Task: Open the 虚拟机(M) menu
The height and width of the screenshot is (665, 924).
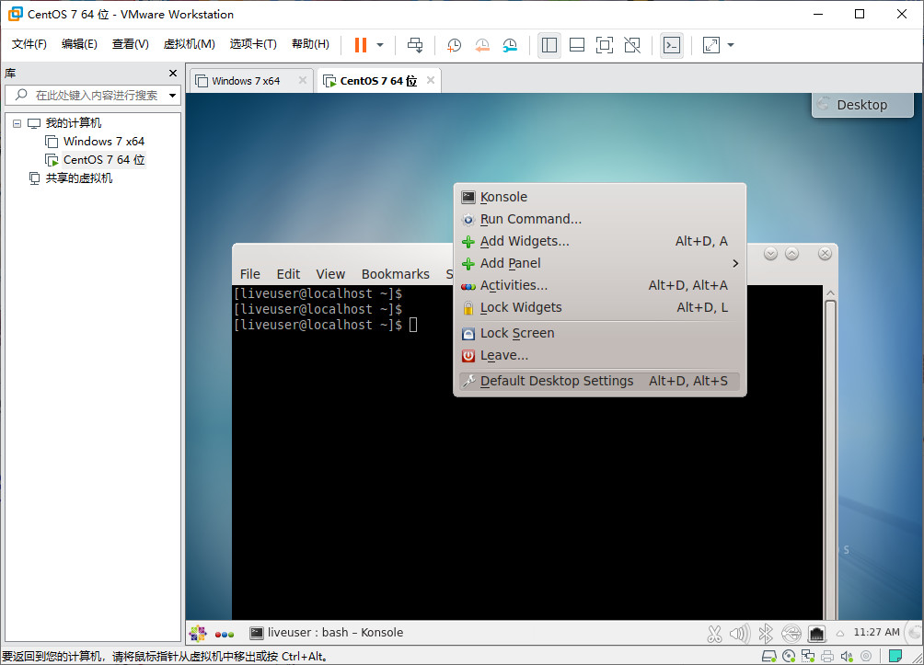Action: (x=190, y=44)
